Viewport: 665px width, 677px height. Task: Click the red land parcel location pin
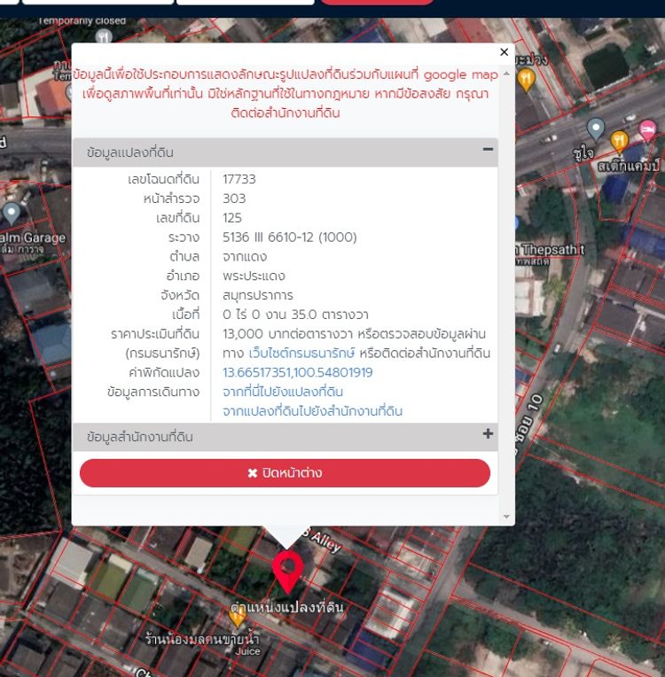tap(286, 569)
